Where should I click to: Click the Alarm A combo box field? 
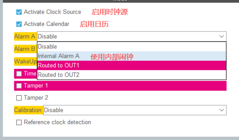pyautogui.click(x=132, y=36)
